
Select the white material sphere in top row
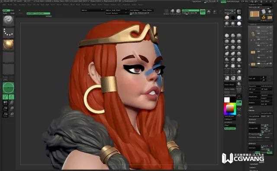coord(239,18)
